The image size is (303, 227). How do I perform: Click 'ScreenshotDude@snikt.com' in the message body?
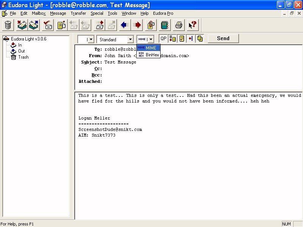[110, 129]
